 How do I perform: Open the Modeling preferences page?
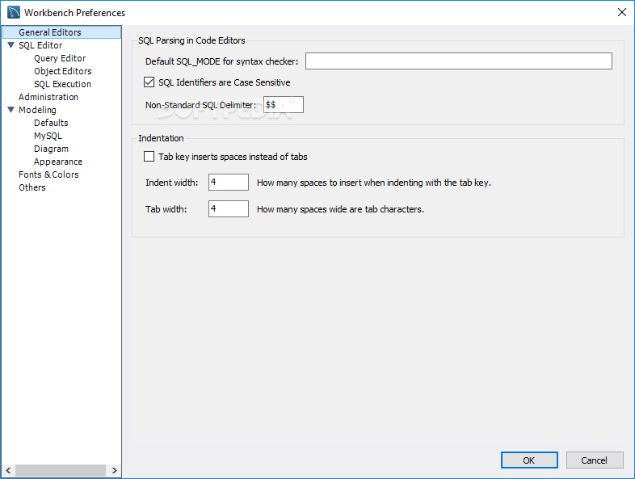point(37,110)
